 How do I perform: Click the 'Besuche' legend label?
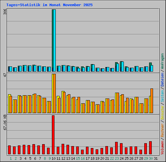[162, 112]
